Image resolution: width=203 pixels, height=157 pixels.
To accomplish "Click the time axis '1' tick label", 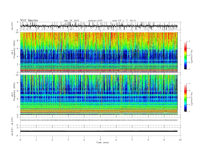I will click(x=36, y=140).
